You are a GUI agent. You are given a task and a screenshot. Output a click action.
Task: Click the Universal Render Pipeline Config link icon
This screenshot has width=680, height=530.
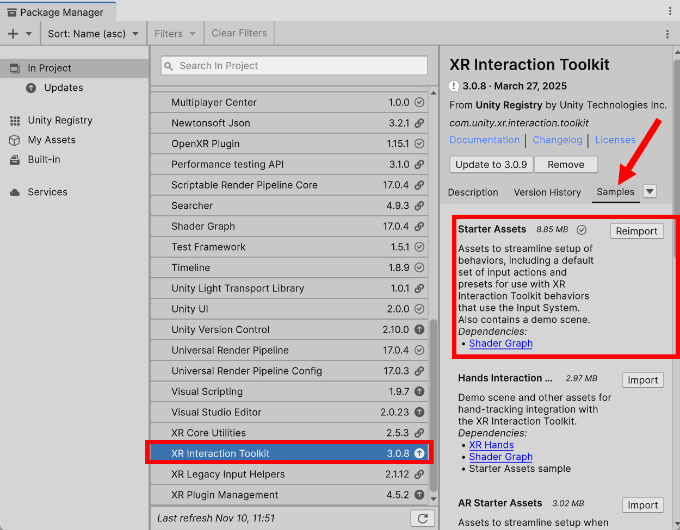coord(419,371)
